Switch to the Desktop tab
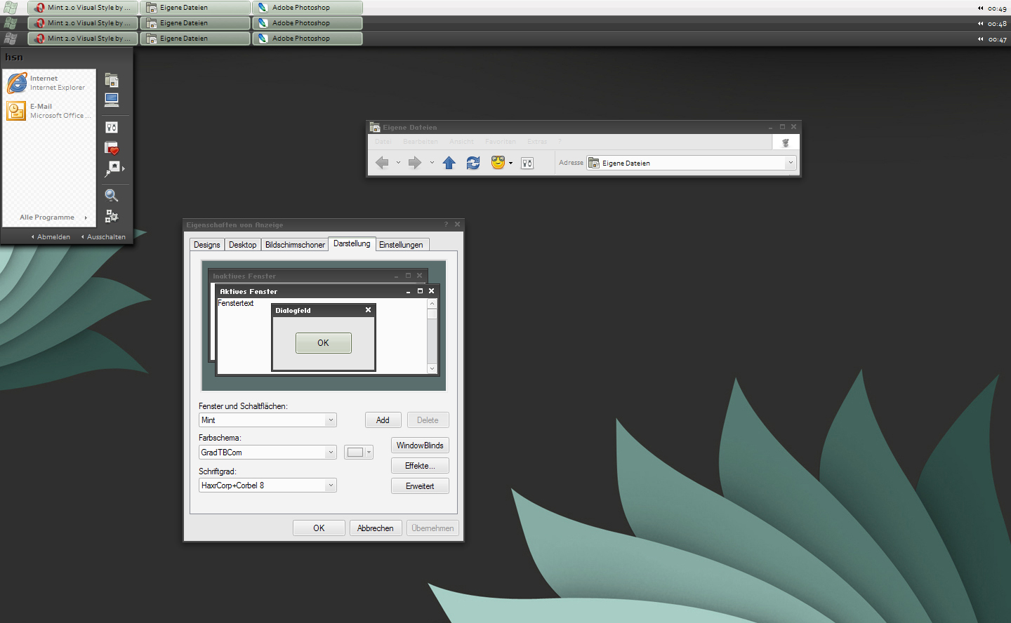Screen dimensions: 1011x623 coord(242,245)
